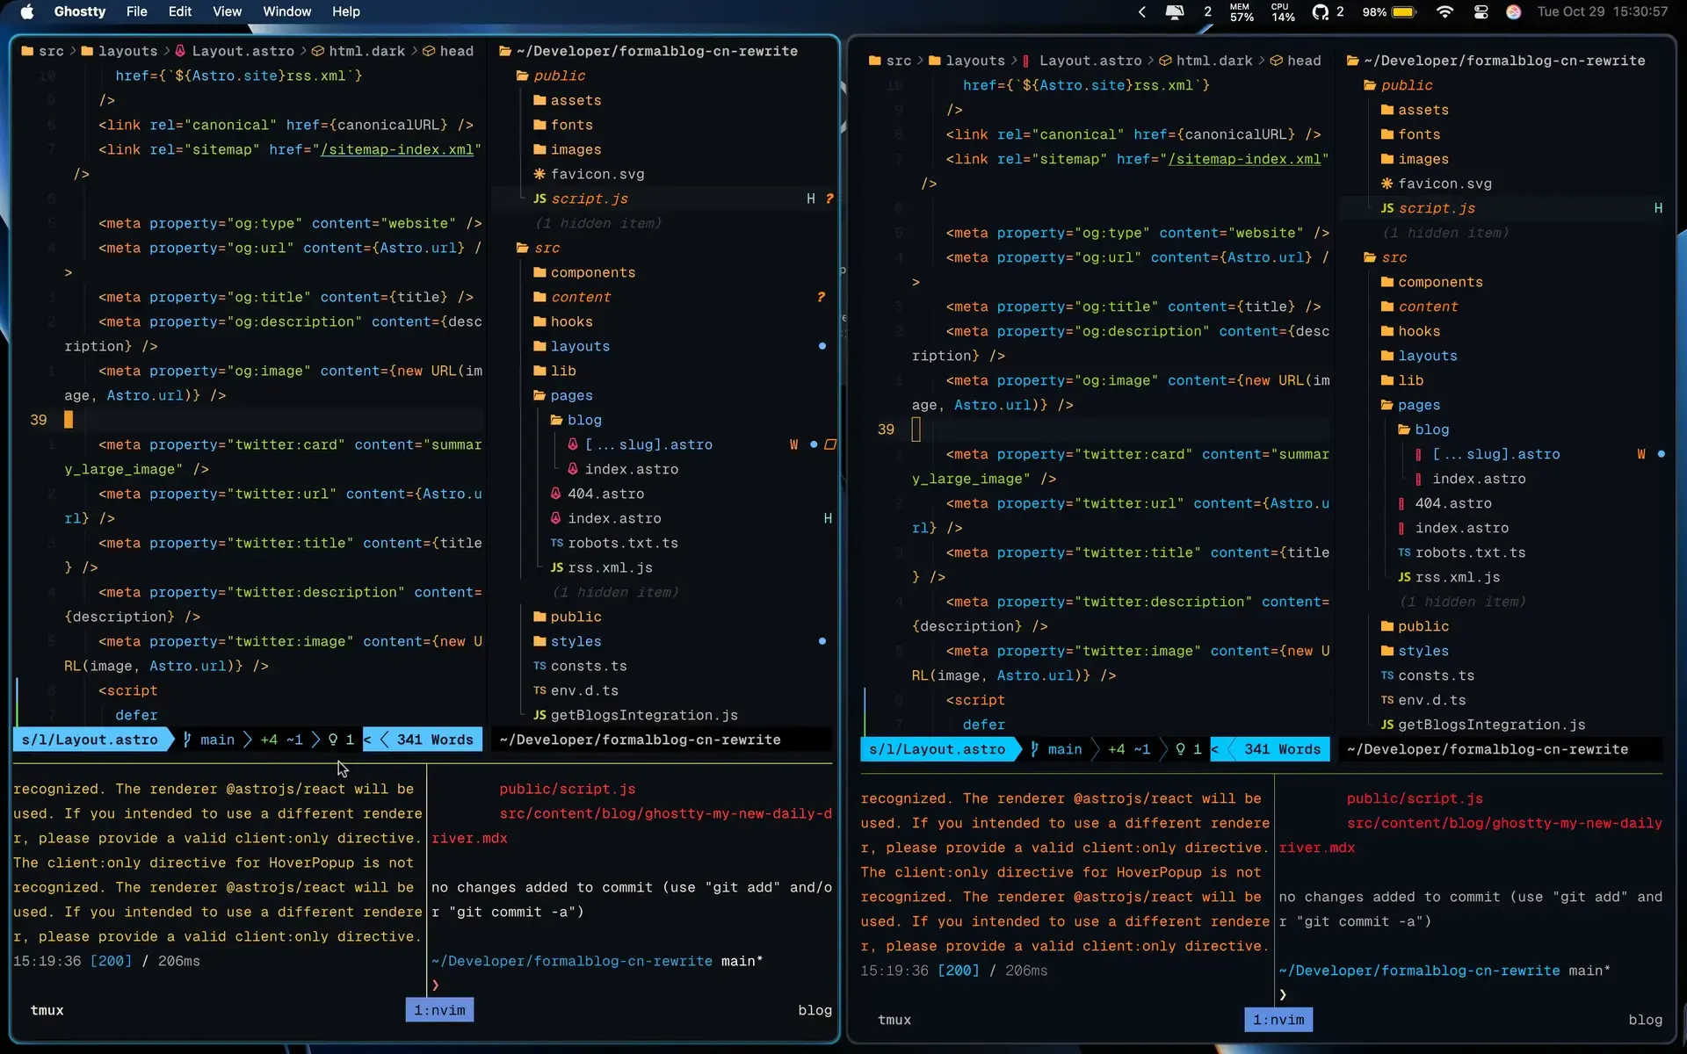Click the GitHub notifications icon in the menu bar

pos(1321,11)
